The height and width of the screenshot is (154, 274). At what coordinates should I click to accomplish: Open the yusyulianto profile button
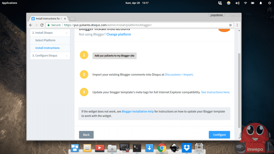216,15
